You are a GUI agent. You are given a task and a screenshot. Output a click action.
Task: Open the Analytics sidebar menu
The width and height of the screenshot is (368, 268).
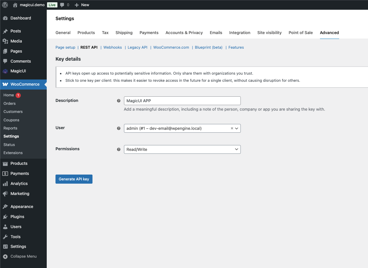(19, 184)
